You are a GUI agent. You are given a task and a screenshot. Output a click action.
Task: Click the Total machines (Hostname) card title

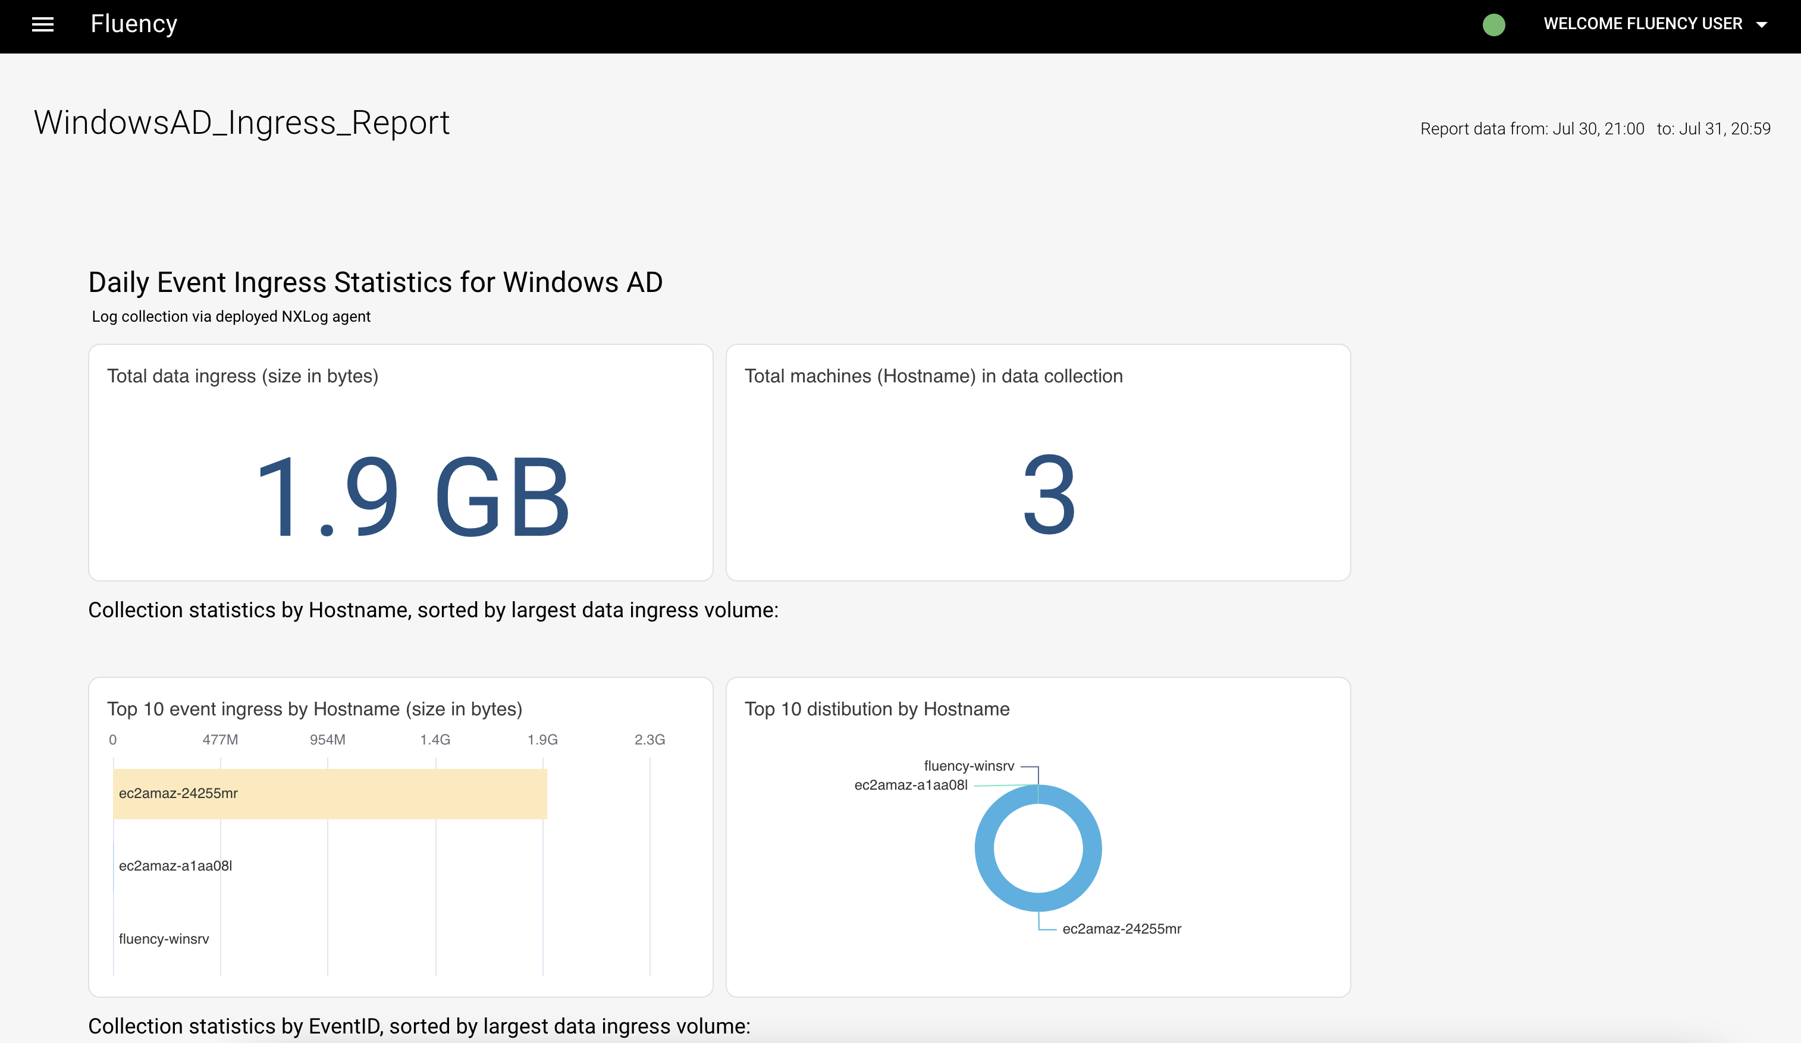point(933,376)
